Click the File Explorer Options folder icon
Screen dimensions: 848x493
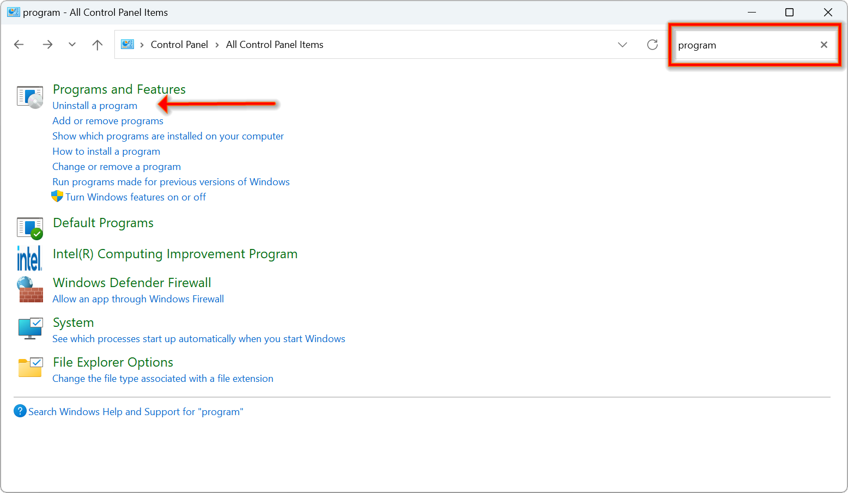point(30,368)
